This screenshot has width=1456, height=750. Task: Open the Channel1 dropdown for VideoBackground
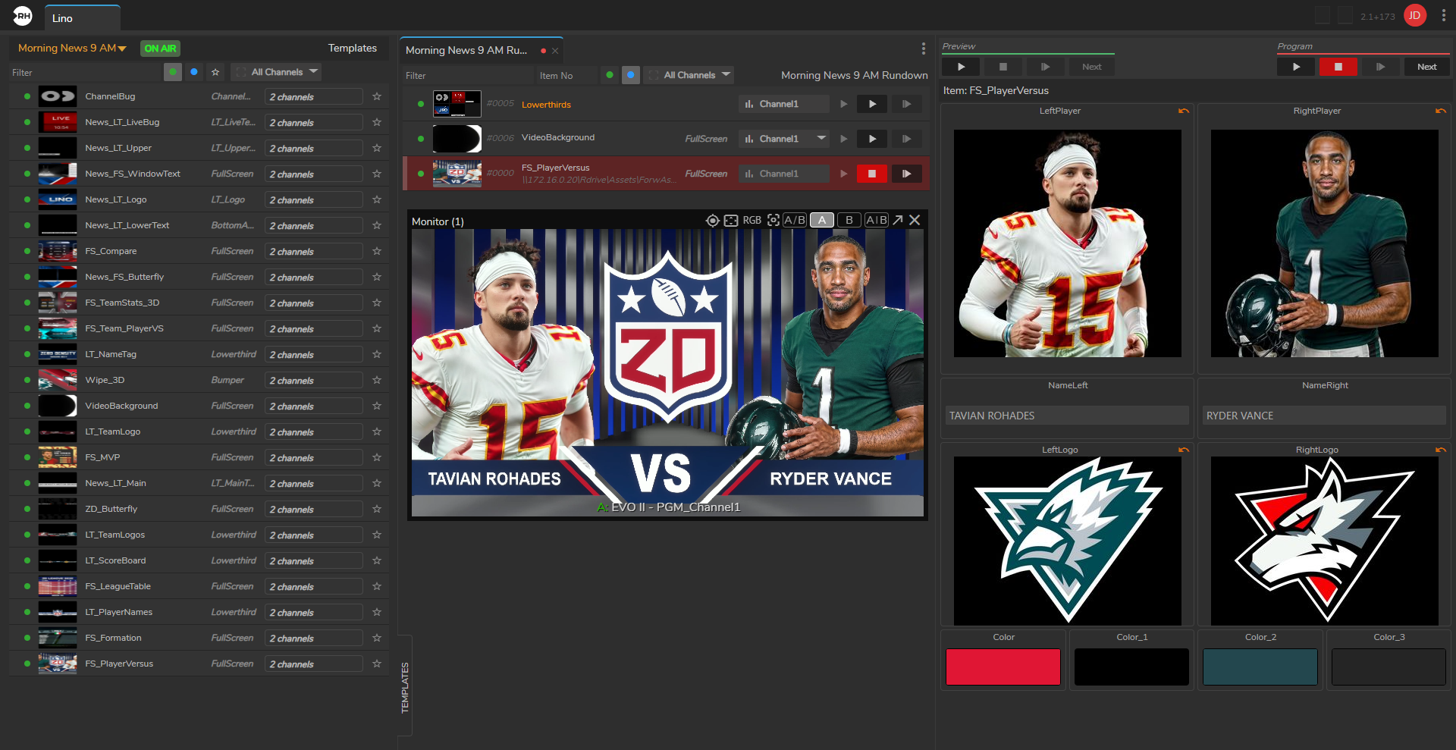pyautogui.click(x=784, y=139)
